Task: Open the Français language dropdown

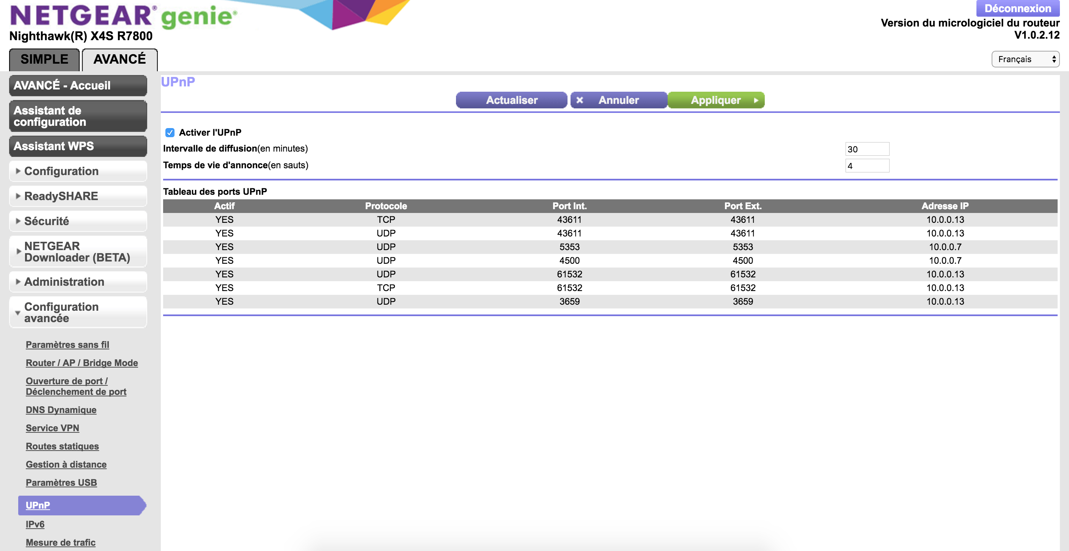Action: click(1025, 59)
